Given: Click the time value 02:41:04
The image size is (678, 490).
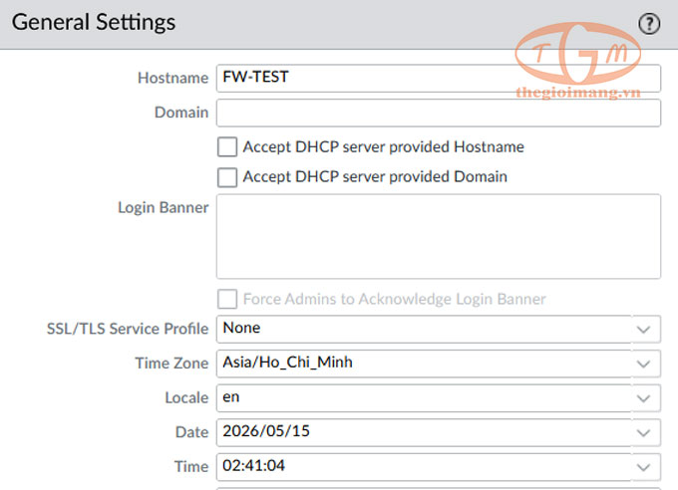Looking at the screenshot, I should (254, 465).
